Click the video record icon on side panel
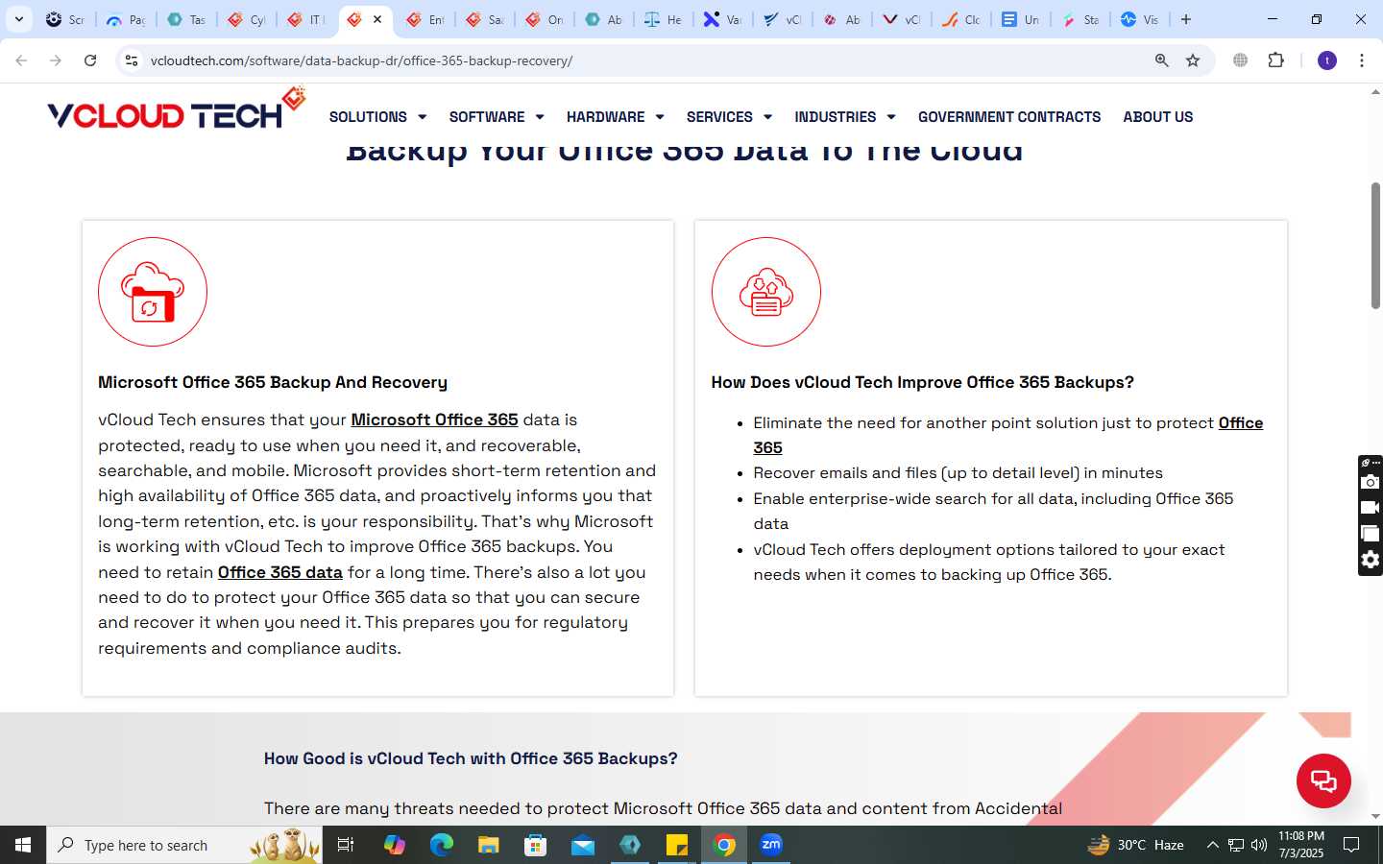Screen dimensions: 1383x864 point(1371,508)
